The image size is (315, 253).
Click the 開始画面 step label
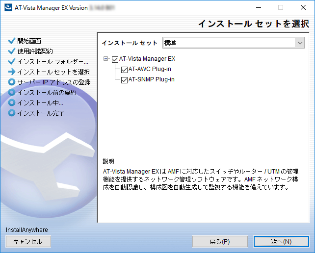[x=29, y=41]
